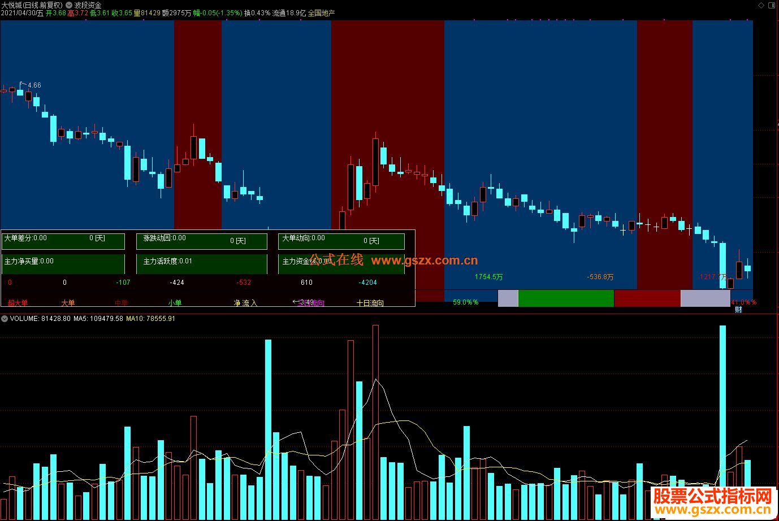Click the stock title 大悦城(日线,前复权)
Viewport: 779px width, 521px height.
point(32,5)
